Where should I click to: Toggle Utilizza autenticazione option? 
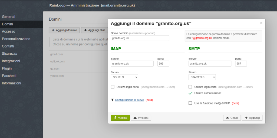pos(190,93)
